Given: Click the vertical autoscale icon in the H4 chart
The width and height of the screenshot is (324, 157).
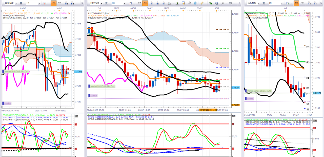Looking at the screenshot, I should click(x=177, y=3).
